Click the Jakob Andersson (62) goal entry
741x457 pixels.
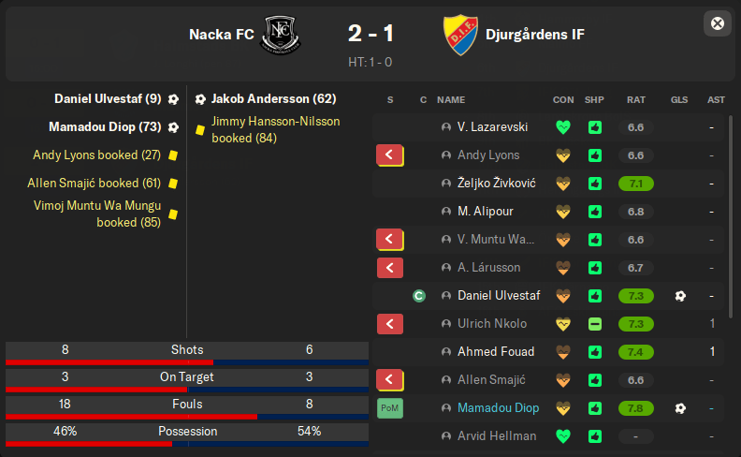[273, 98]
